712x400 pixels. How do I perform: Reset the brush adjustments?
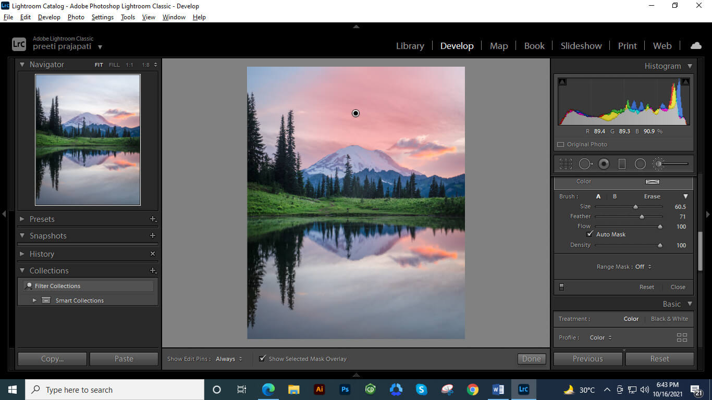[646, 286]
